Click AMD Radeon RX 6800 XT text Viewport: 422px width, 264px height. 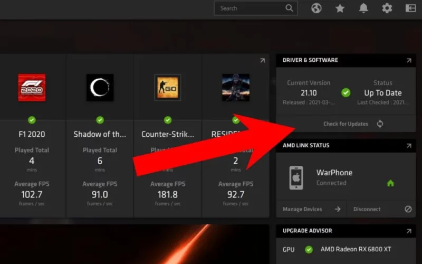[x=356, y=249]
